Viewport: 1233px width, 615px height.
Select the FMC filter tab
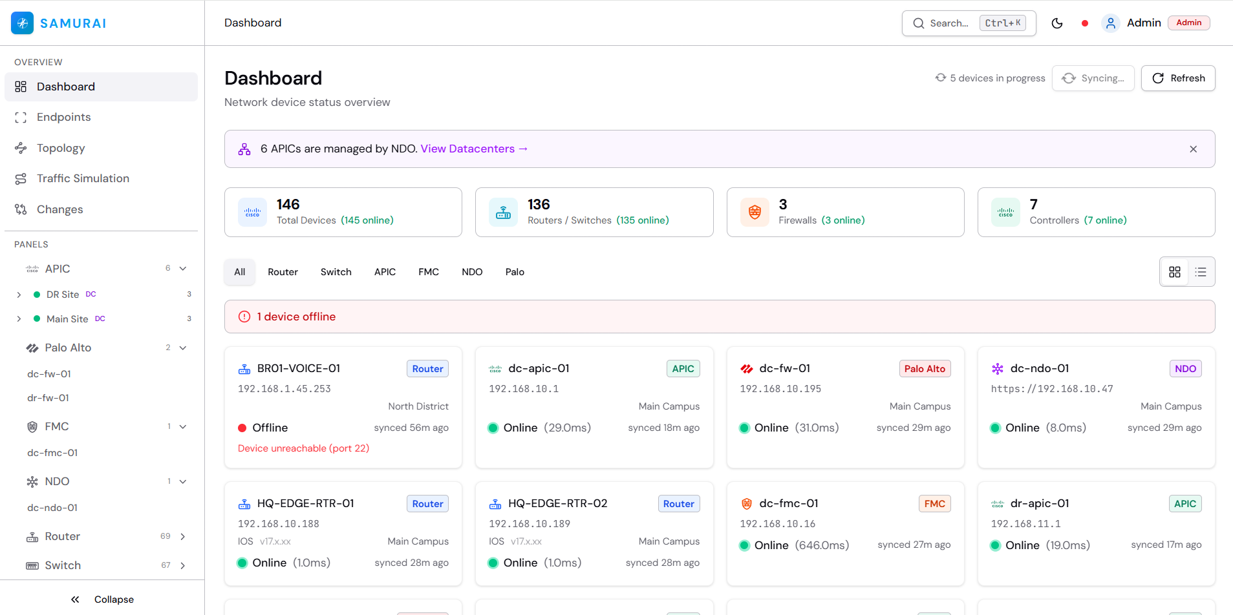point(428,272)
